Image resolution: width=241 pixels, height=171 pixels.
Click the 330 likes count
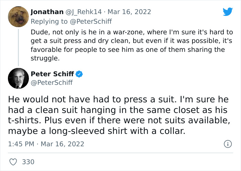(28, 161)
